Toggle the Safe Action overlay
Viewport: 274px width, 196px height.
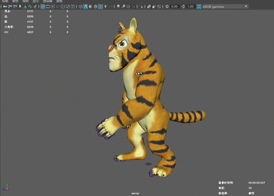[68, 6]
